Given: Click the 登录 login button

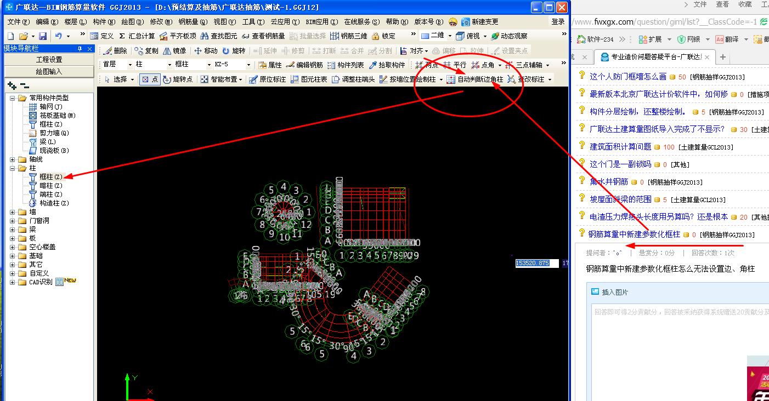Looking at the screenshot, I should pyautogui.click(x=558, y=22).
